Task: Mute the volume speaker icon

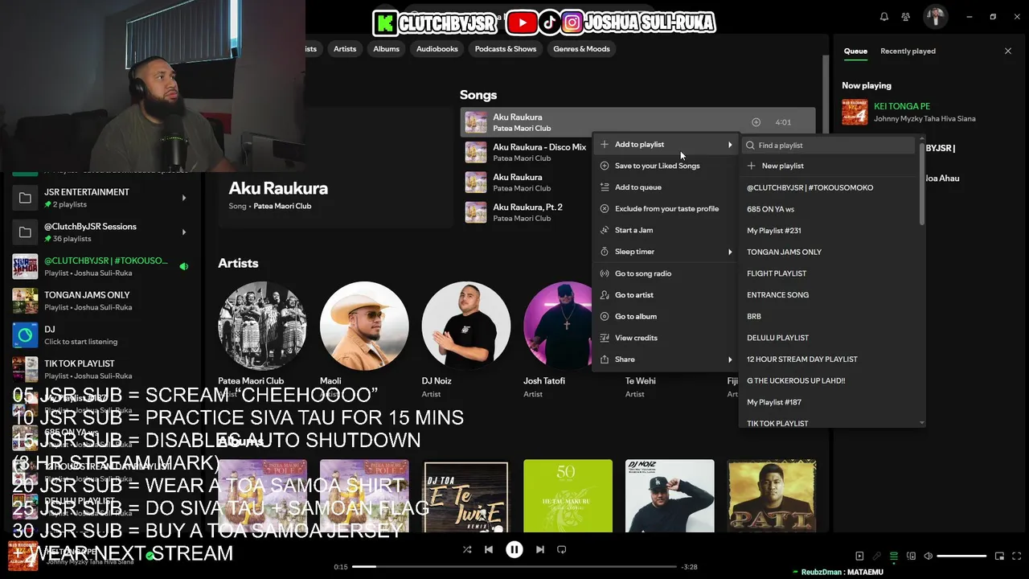Action: tap(928, 556)
